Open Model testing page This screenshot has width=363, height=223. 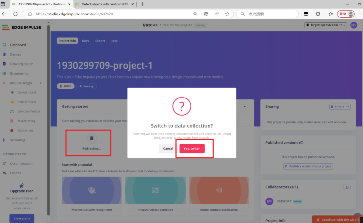(x=26, y=121)
